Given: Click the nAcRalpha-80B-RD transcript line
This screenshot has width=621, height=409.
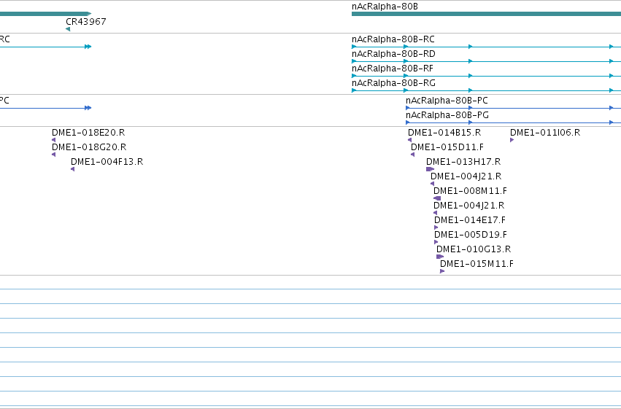Looking at the screenshot, I should point(486,61).
